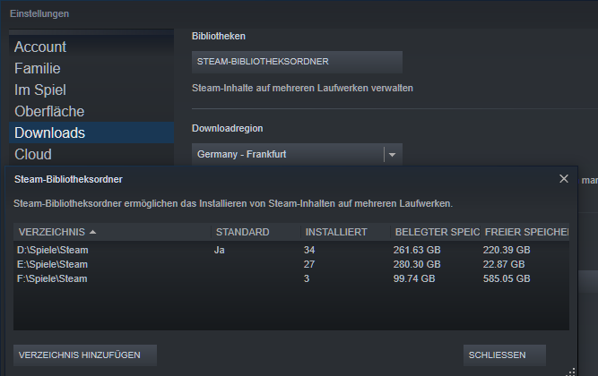Click the 261.63 GB used space value
The width and height of the screenshot is (598, 376).
pyautogui.click(x=417, y=250)
